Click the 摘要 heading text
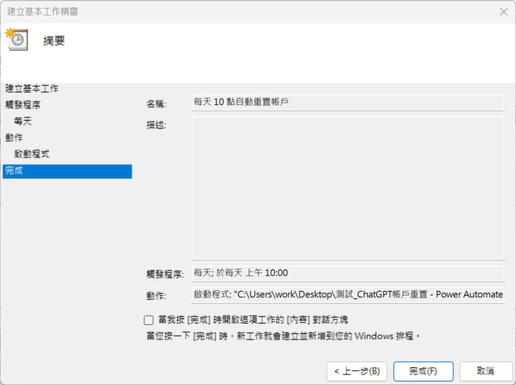516x385 pixels. (54, 41)
